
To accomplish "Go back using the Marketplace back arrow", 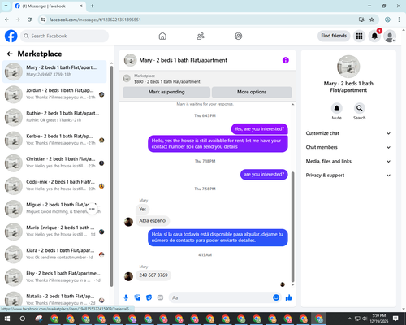I will (10, 54).
